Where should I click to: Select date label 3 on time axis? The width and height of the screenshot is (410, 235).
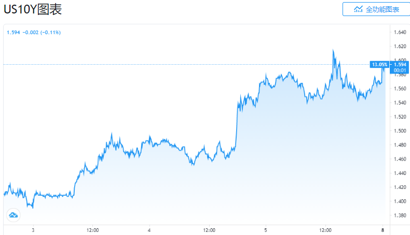pos(33,229)
